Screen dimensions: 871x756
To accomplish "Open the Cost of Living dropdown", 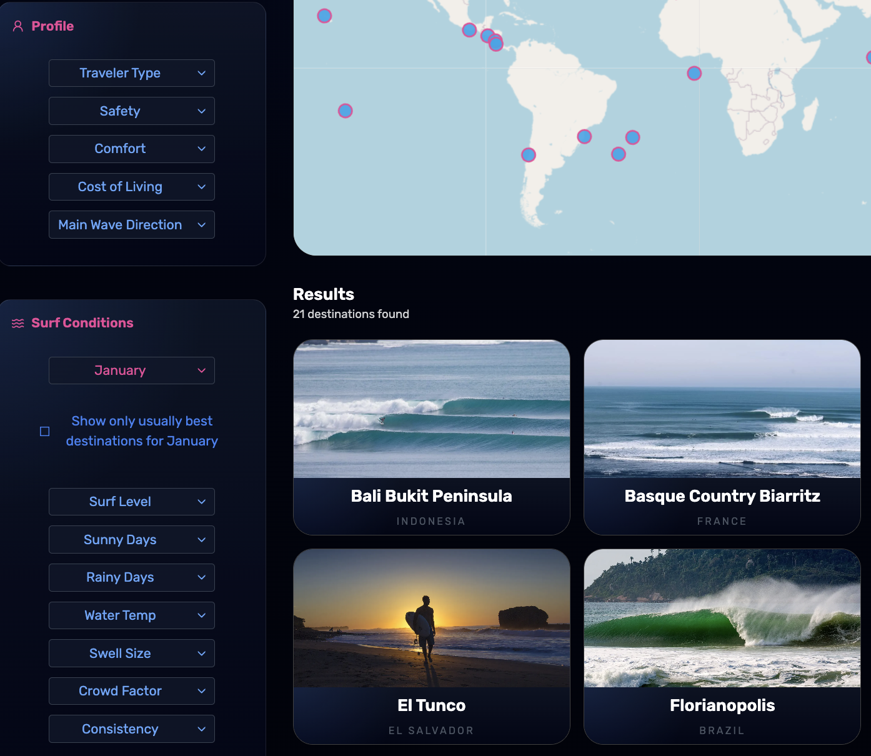I will [131, 186].
